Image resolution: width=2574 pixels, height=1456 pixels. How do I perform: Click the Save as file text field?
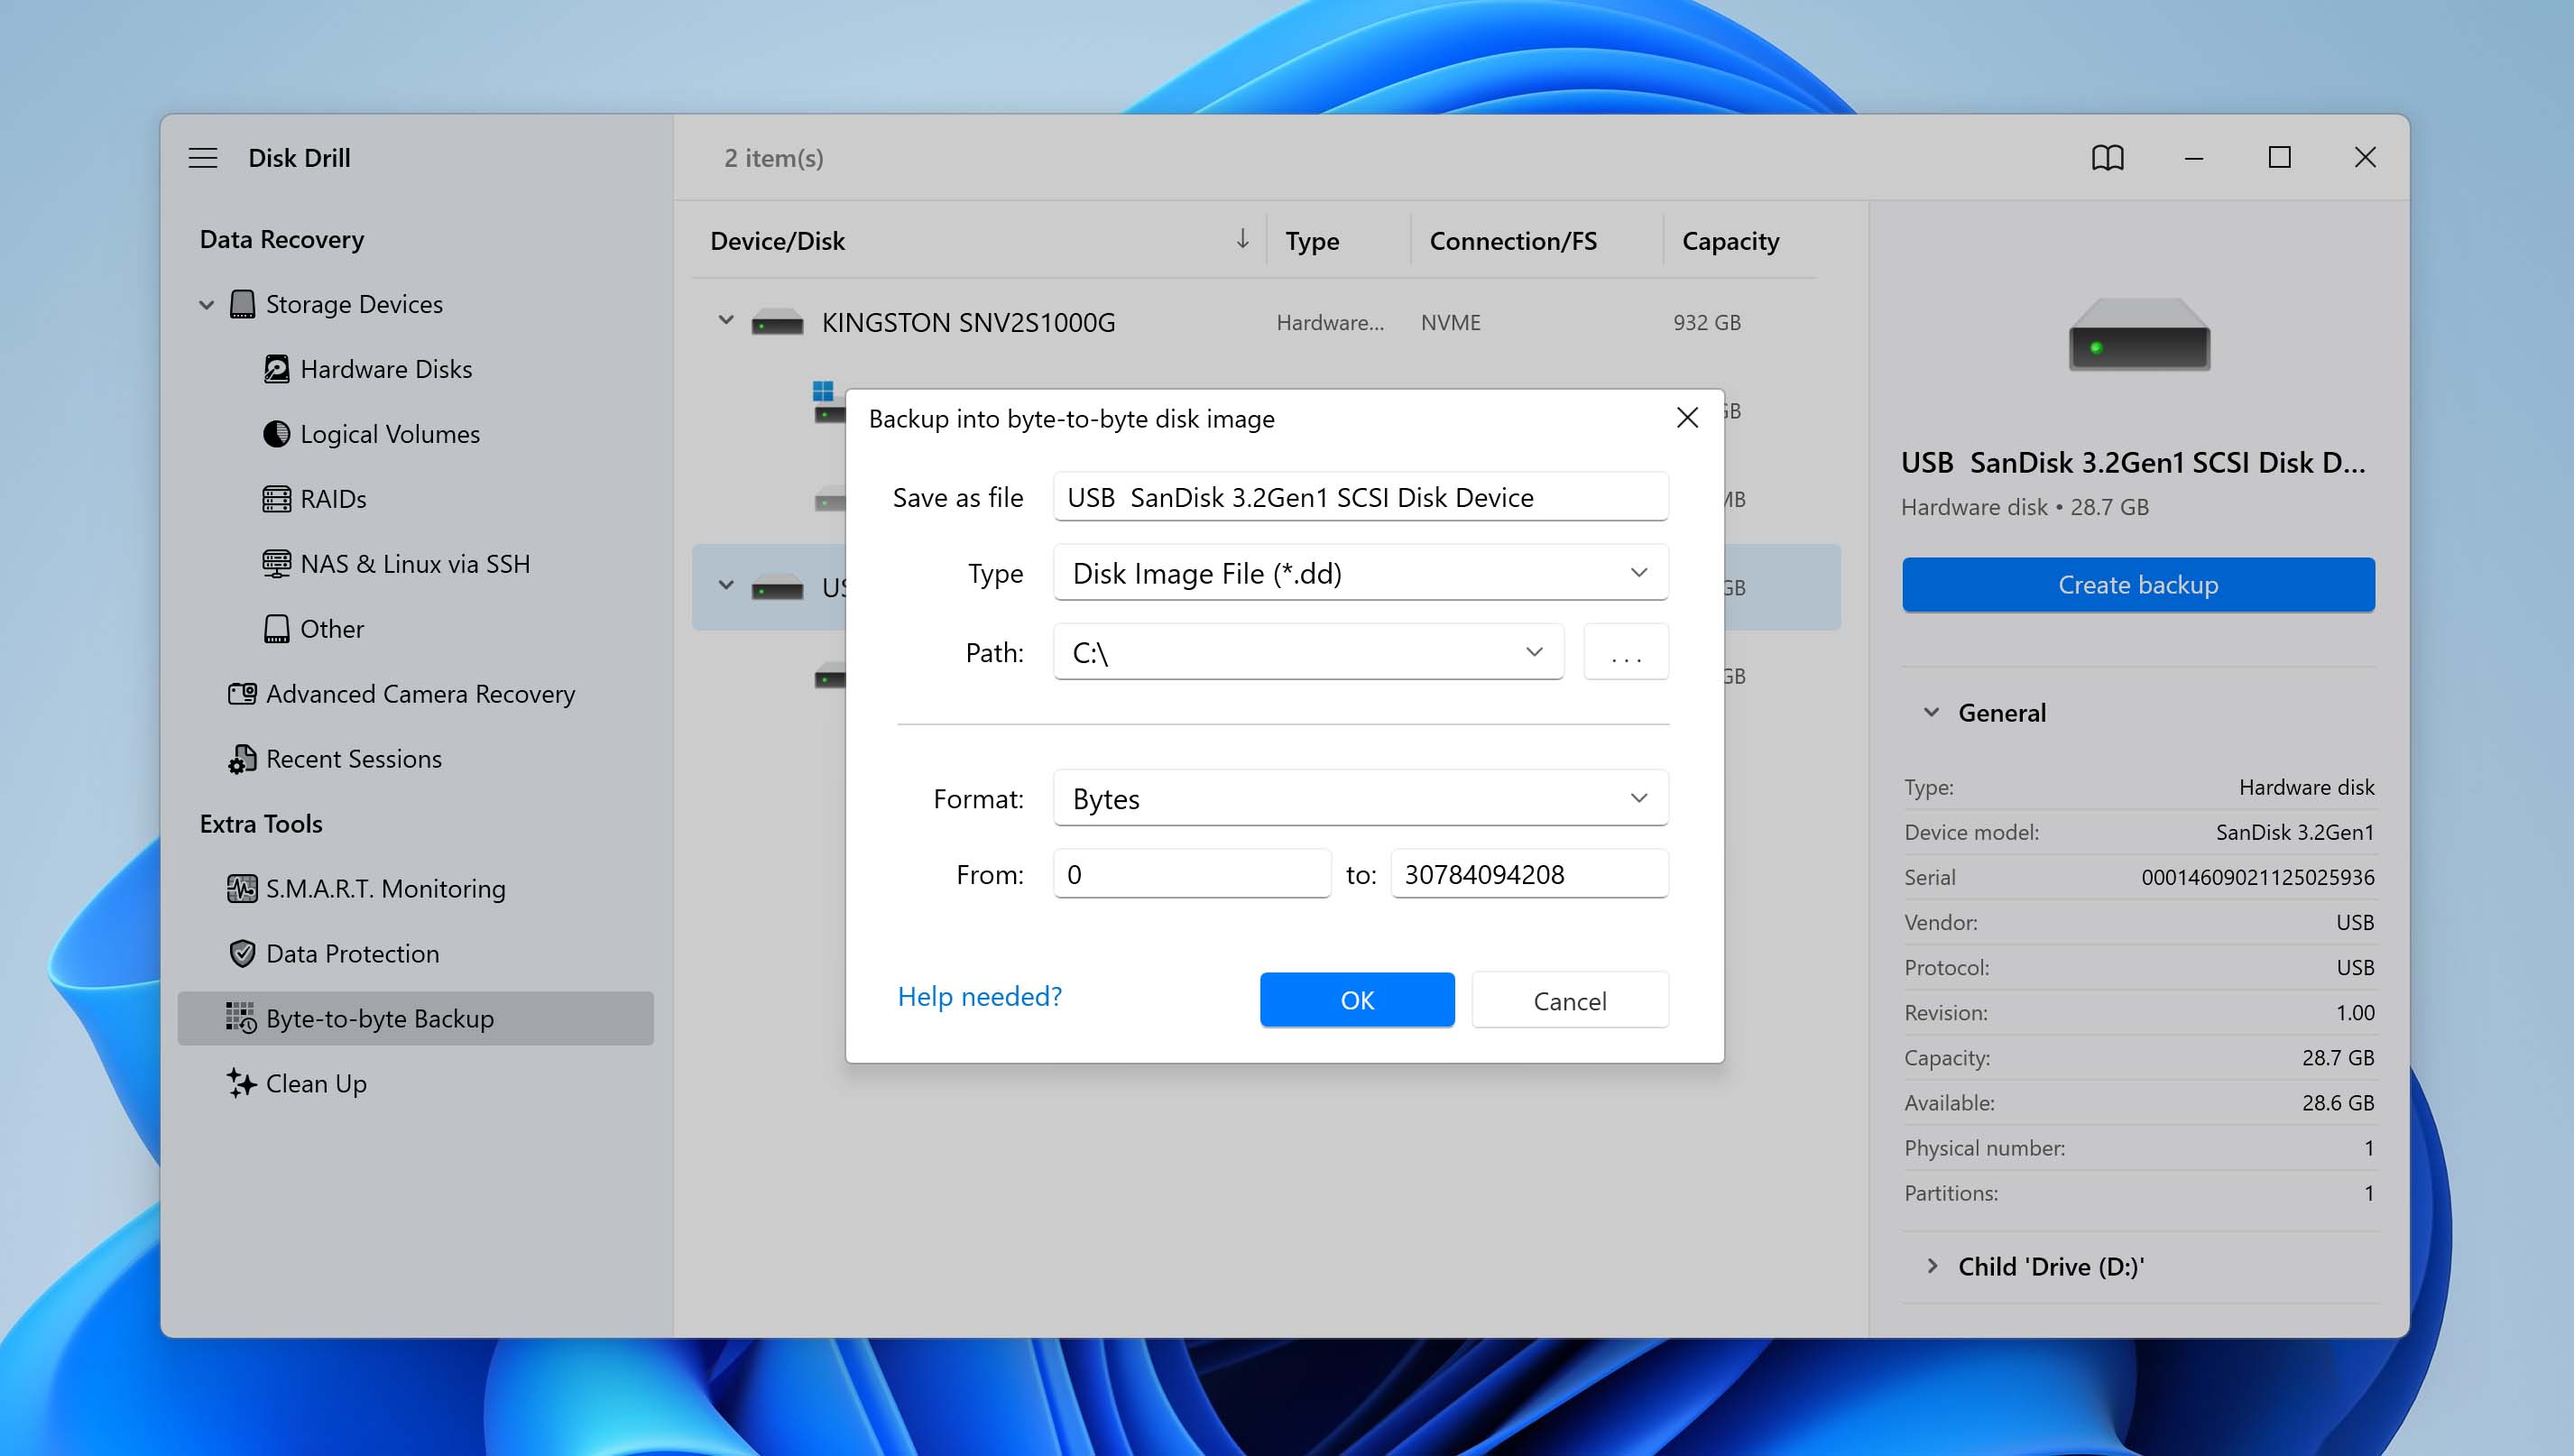pos(1360,496)
